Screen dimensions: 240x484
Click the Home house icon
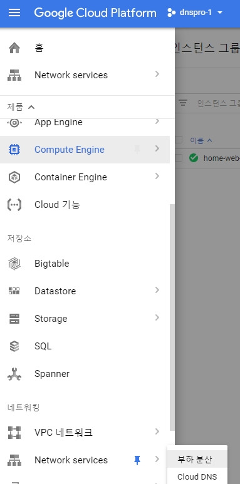(14, 48)
